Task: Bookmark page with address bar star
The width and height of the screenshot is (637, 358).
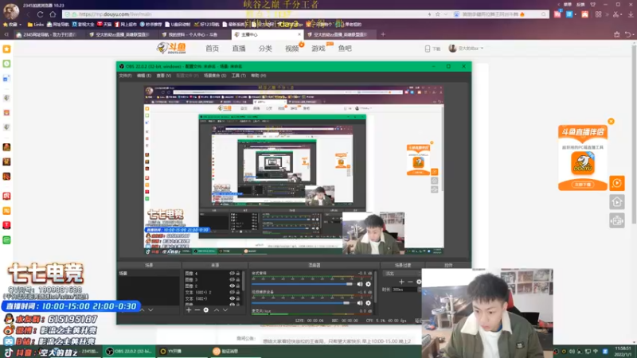Action: 437,14
